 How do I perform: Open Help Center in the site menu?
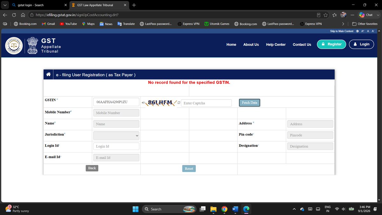(276, 45)
